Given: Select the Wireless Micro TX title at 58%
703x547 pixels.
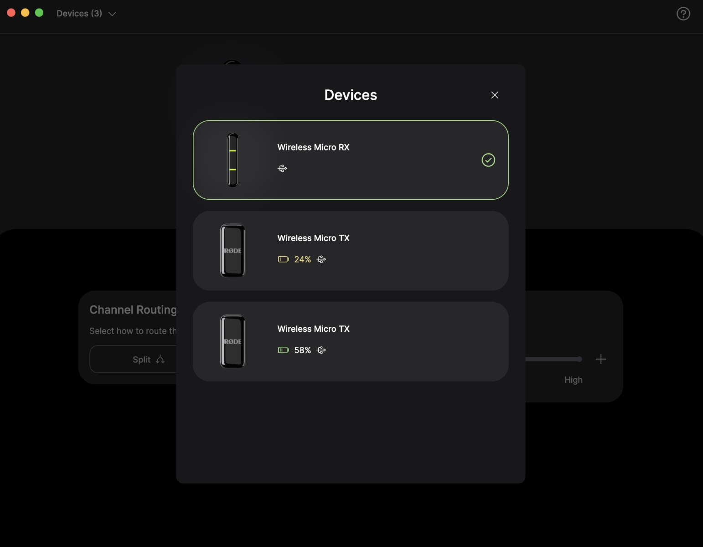Looking at the screenshot, I should click(x=313, y=329).
